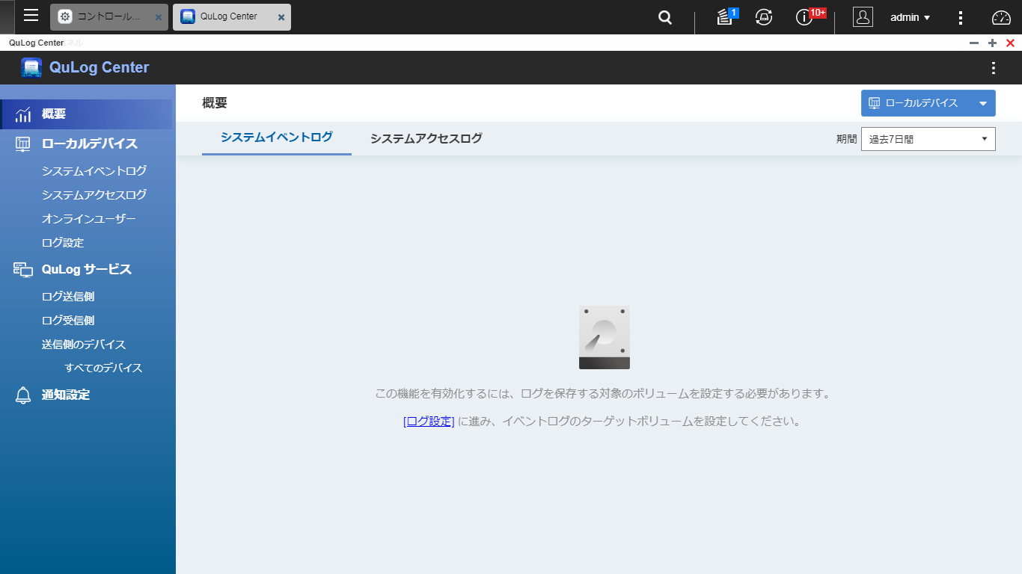Image resolution: width=1022 pixels, height=574 pixels.
Task: Switch to システムアクセスログ tab
Action: click(426, 138)
